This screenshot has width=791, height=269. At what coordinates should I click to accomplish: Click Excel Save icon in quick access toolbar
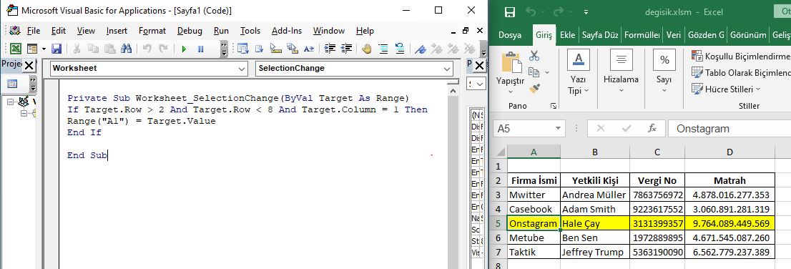[510, 12]
